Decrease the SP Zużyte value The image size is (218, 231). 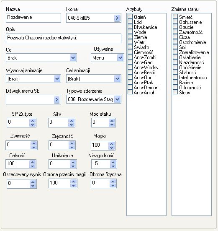click(32, 125)
